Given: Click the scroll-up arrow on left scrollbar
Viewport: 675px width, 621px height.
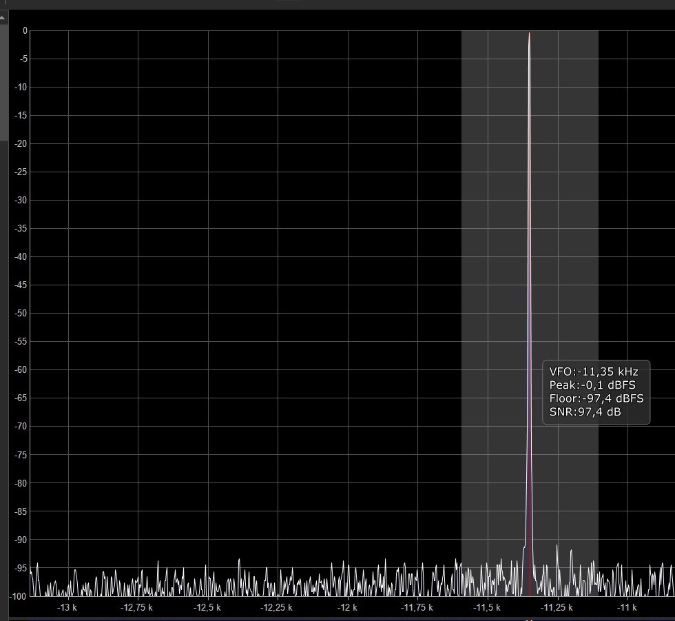Looking at the screenshot, I should click(x=3, y=17).
